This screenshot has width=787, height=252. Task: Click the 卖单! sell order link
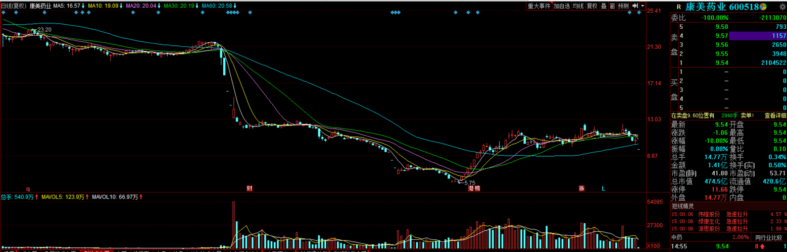tap(748, 115)
